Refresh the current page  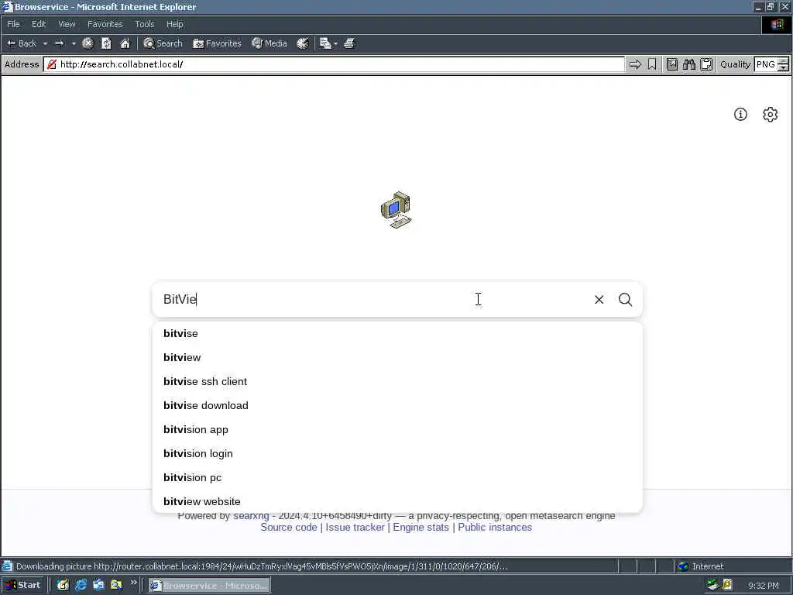coord(106,43)
